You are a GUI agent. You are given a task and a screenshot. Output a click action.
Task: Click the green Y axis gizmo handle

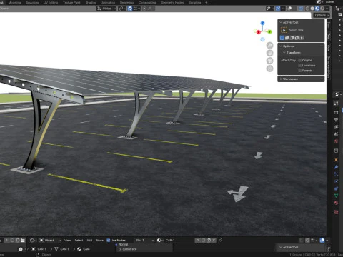(269, 31)
